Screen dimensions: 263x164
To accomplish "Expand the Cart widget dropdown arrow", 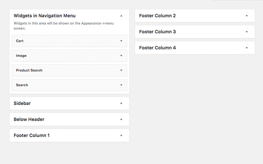I will click(x=121, y=41).
